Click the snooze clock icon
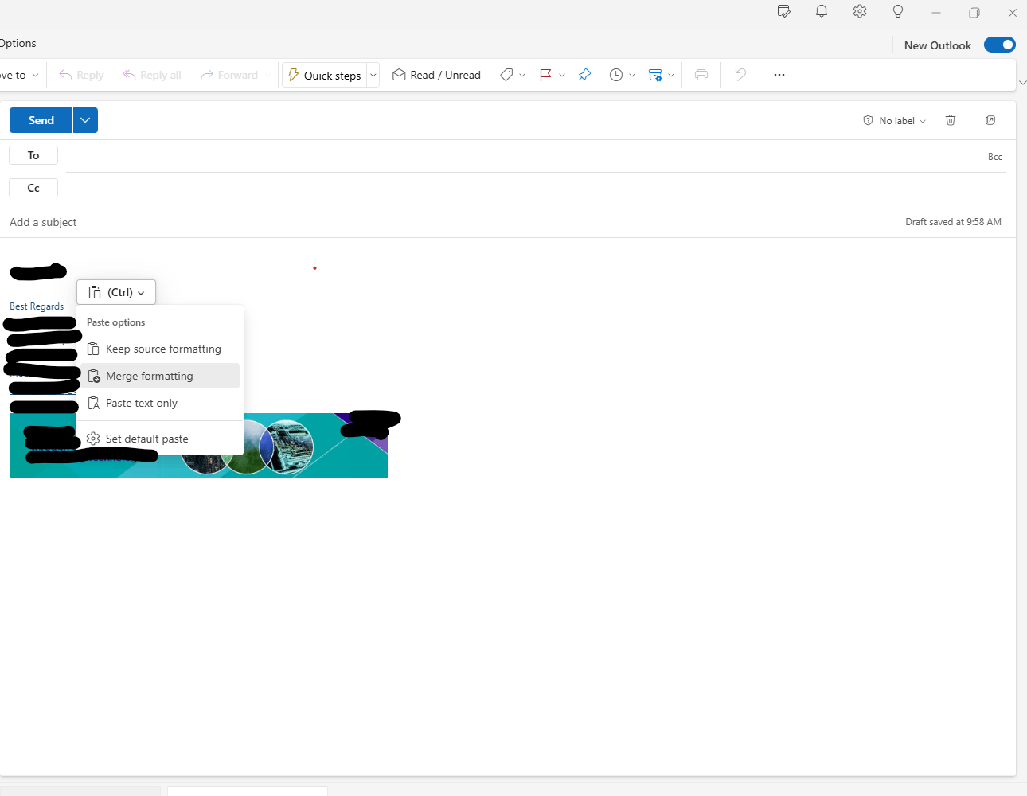This screenshot has height=796, width=1027. point(616,75)
